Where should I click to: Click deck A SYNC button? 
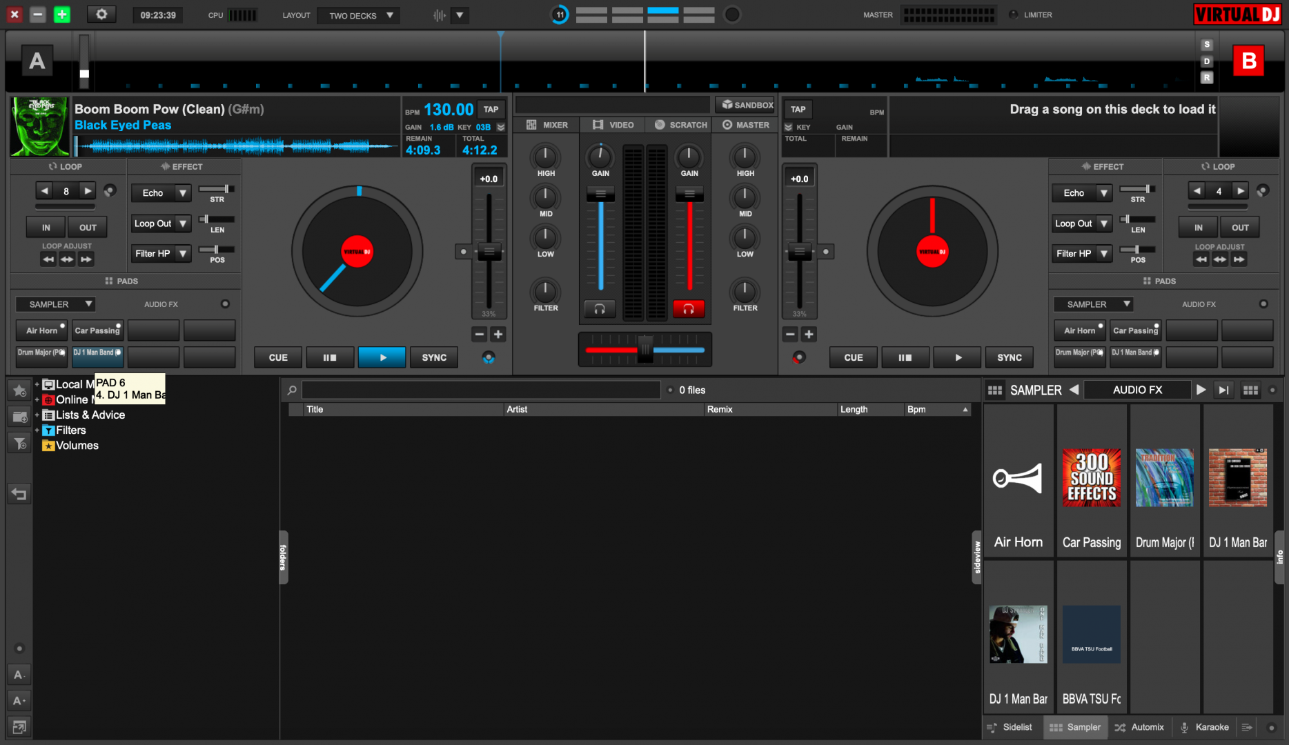click(434, 357)
